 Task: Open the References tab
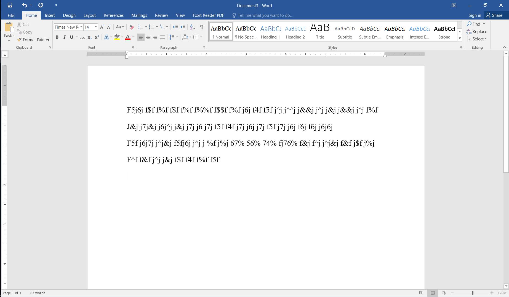(113, 15)
